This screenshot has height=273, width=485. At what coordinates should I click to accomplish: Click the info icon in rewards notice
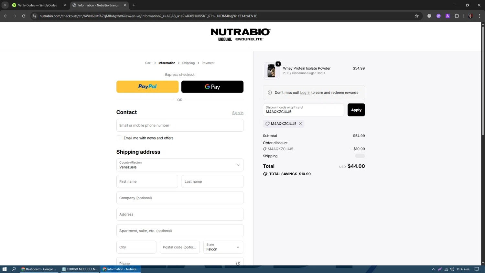pyautogui.click(x=270, y=93)
